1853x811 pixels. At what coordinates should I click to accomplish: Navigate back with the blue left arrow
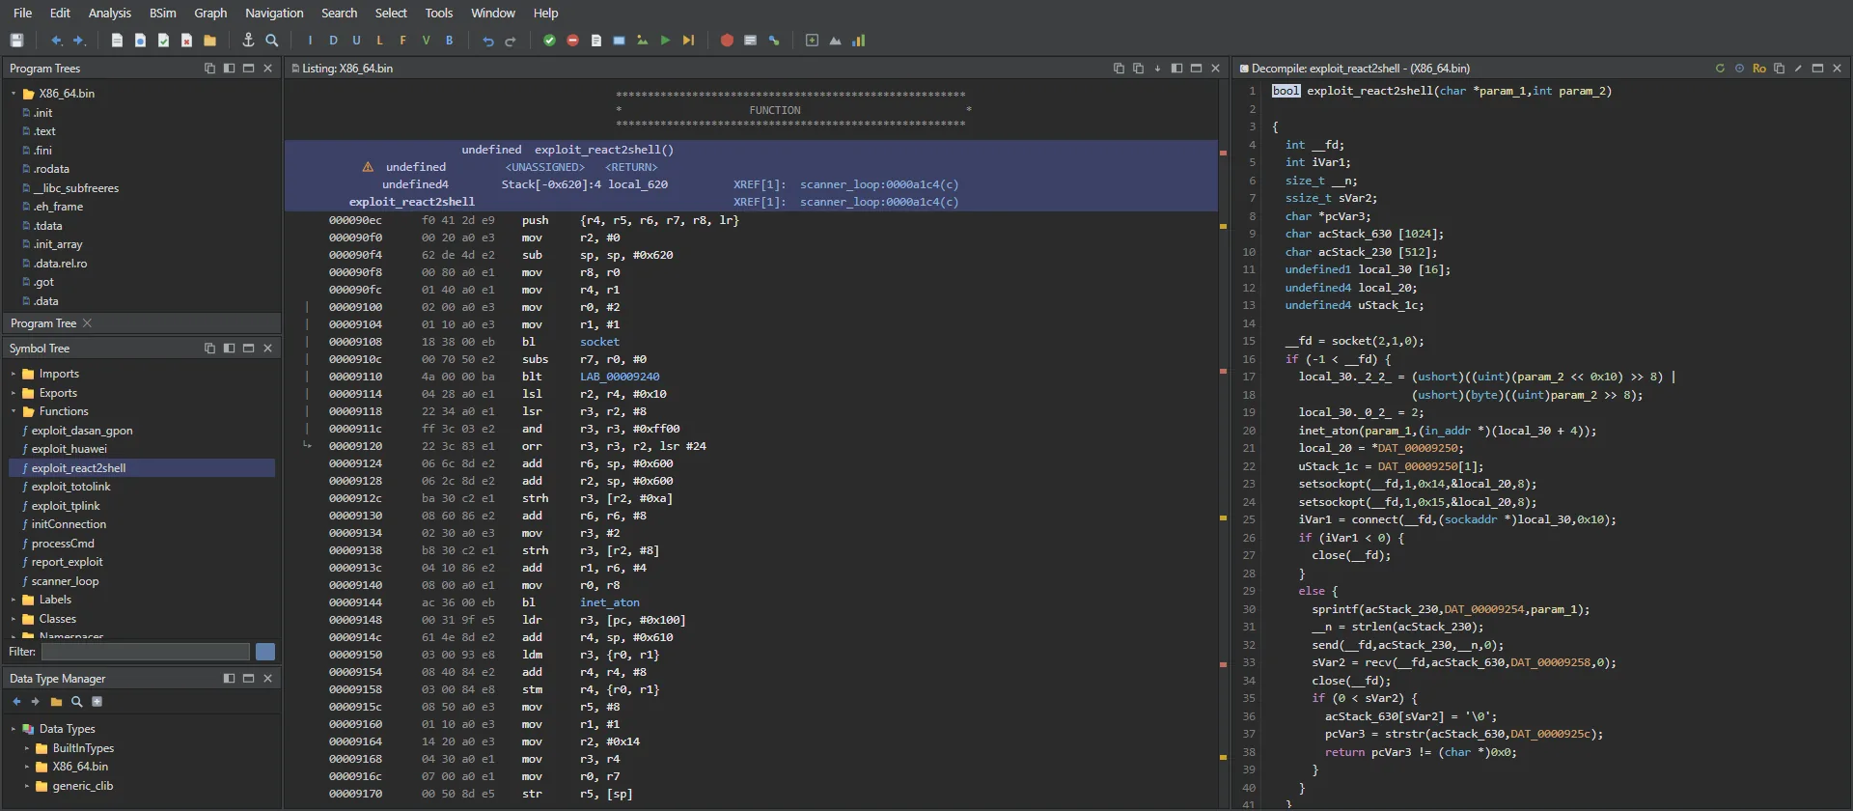coord(56,41)
